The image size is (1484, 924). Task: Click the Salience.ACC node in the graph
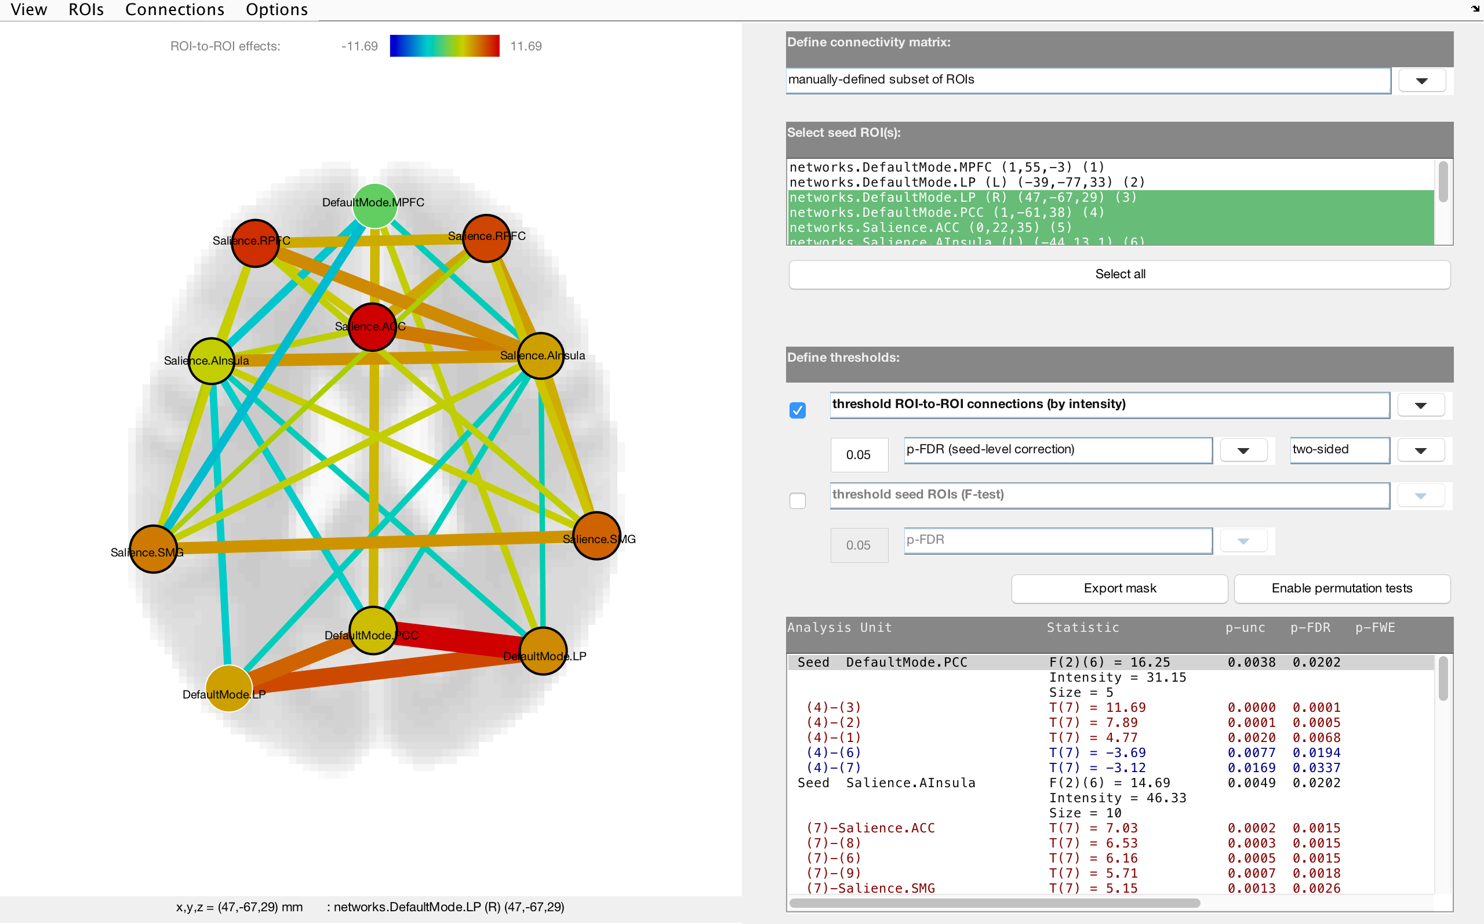point(372,326)
